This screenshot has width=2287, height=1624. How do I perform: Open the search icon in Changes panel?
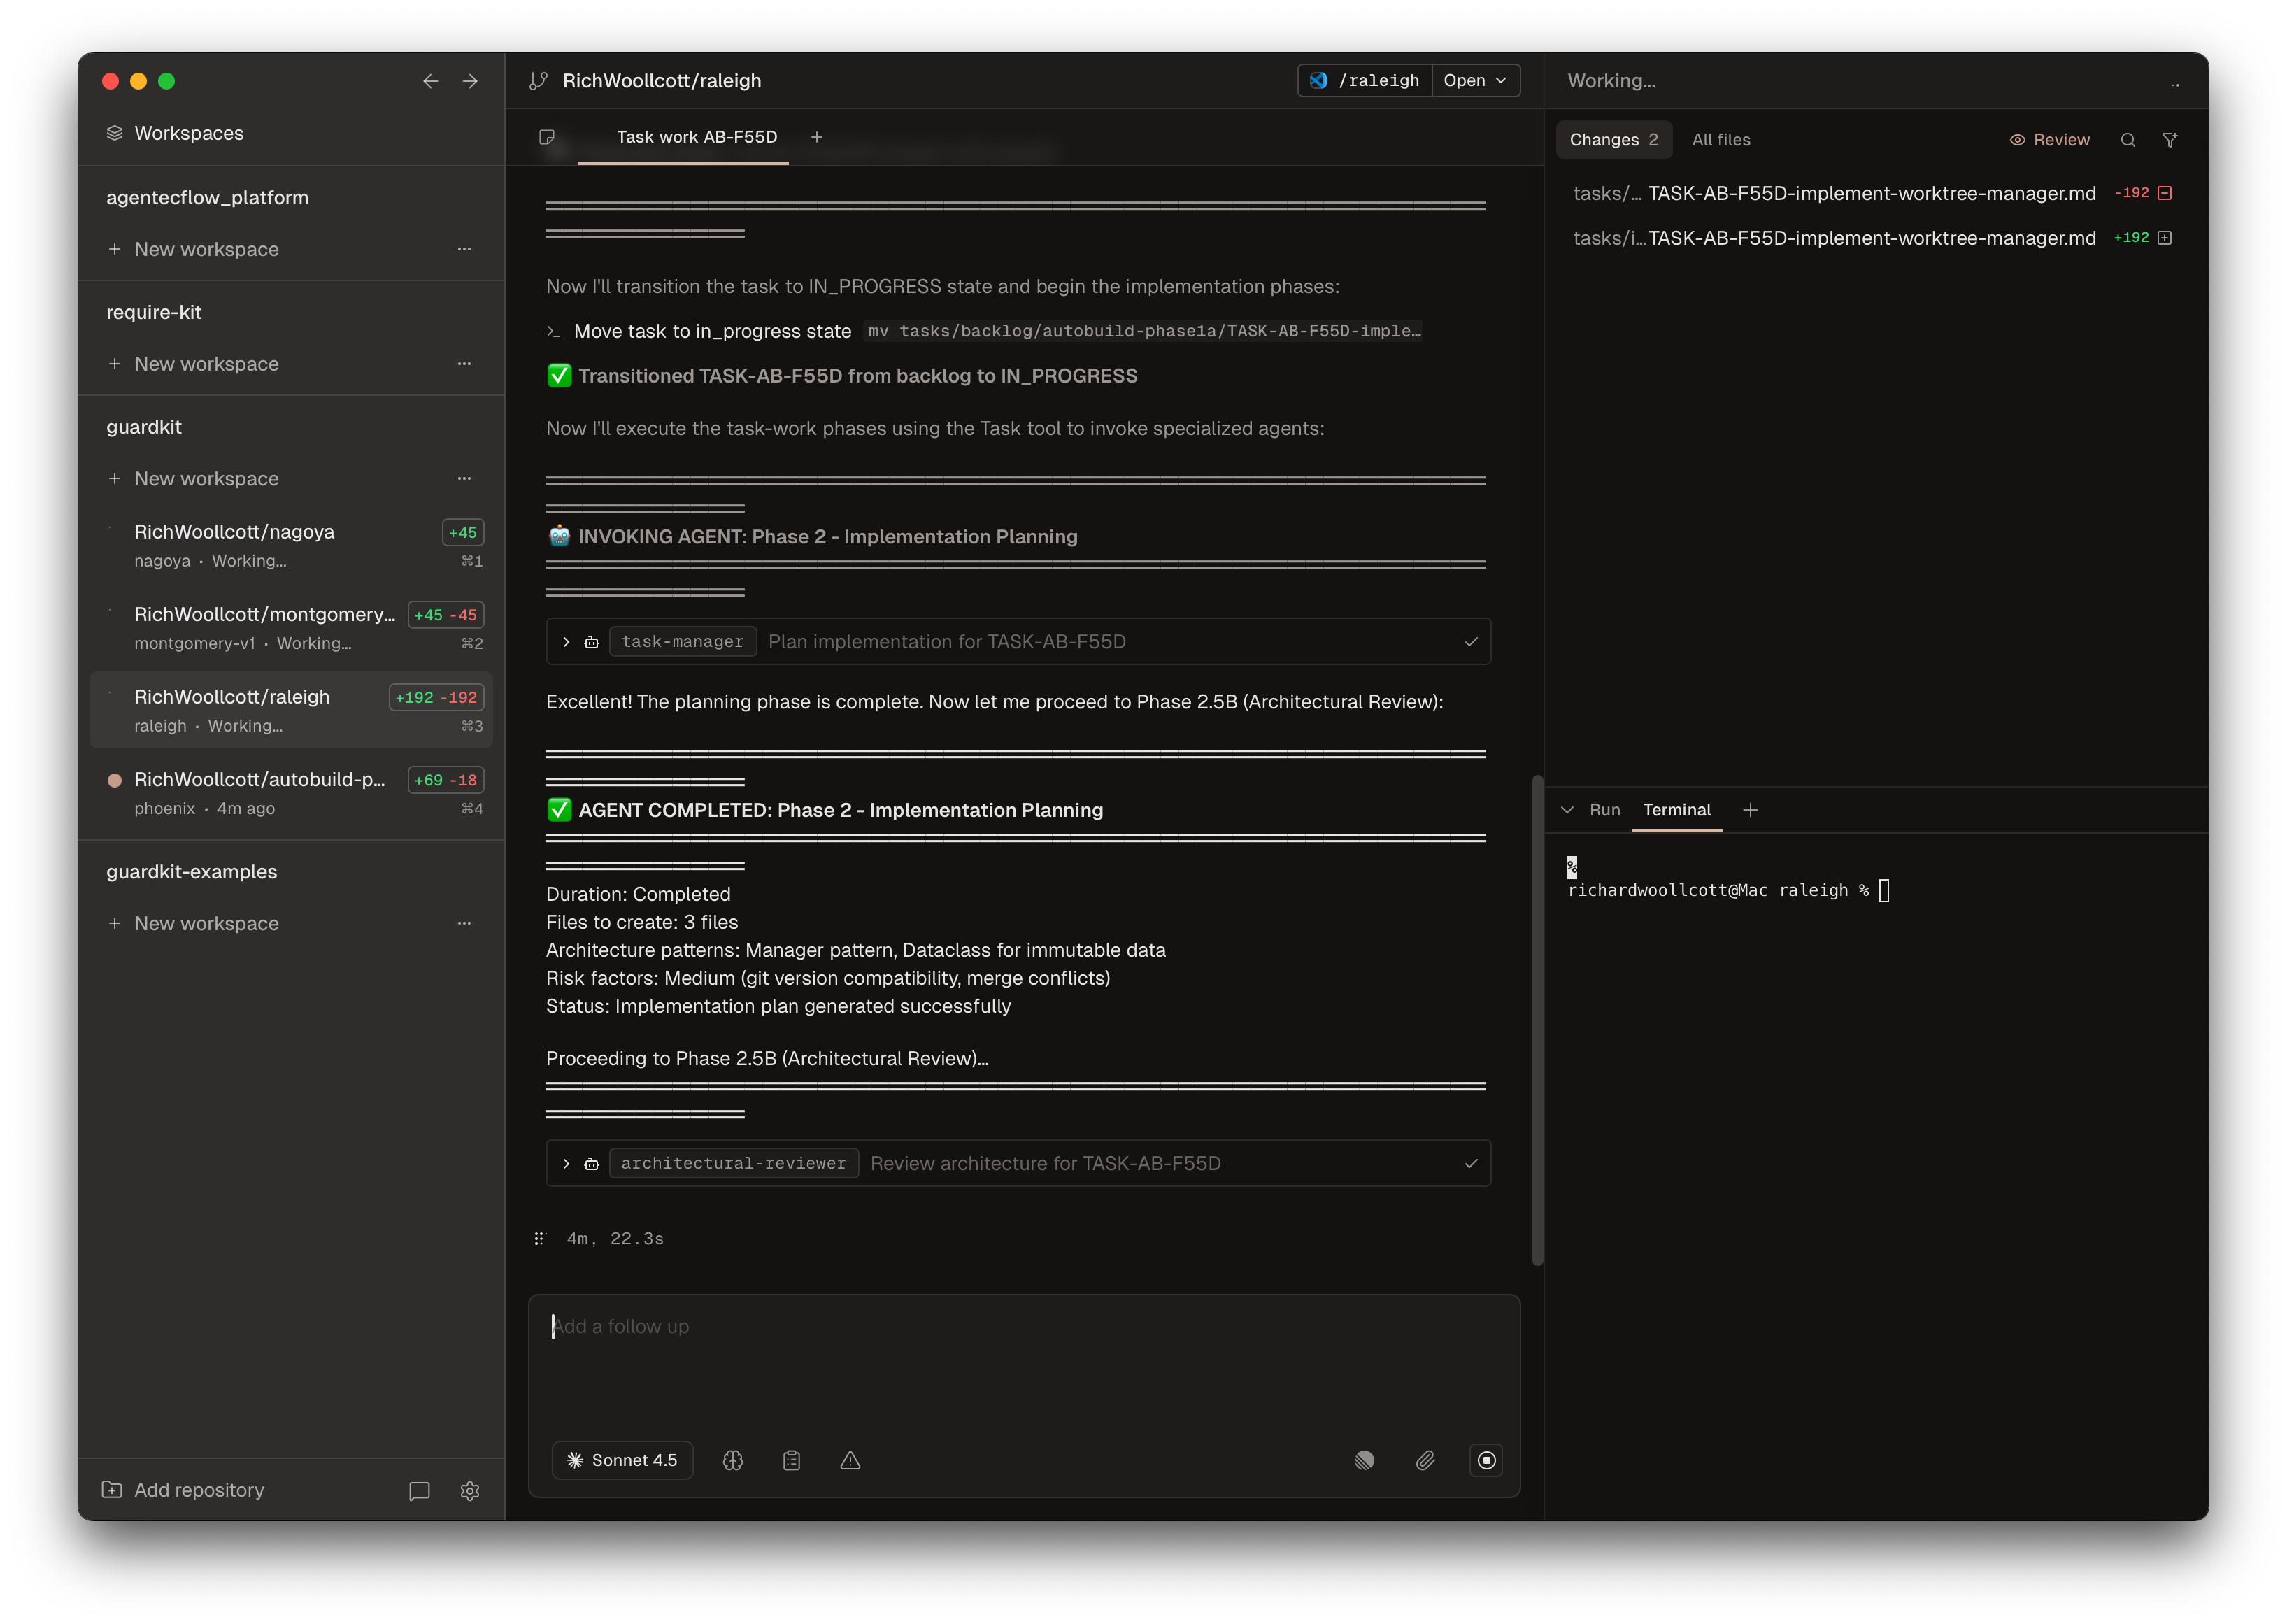(x=2128, y=140)
